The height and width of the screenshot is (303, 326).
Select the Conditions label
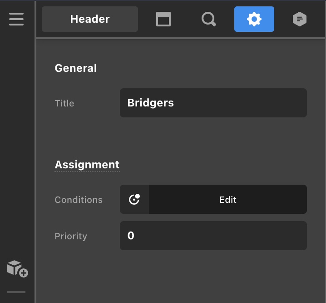[x=79, y=200]
